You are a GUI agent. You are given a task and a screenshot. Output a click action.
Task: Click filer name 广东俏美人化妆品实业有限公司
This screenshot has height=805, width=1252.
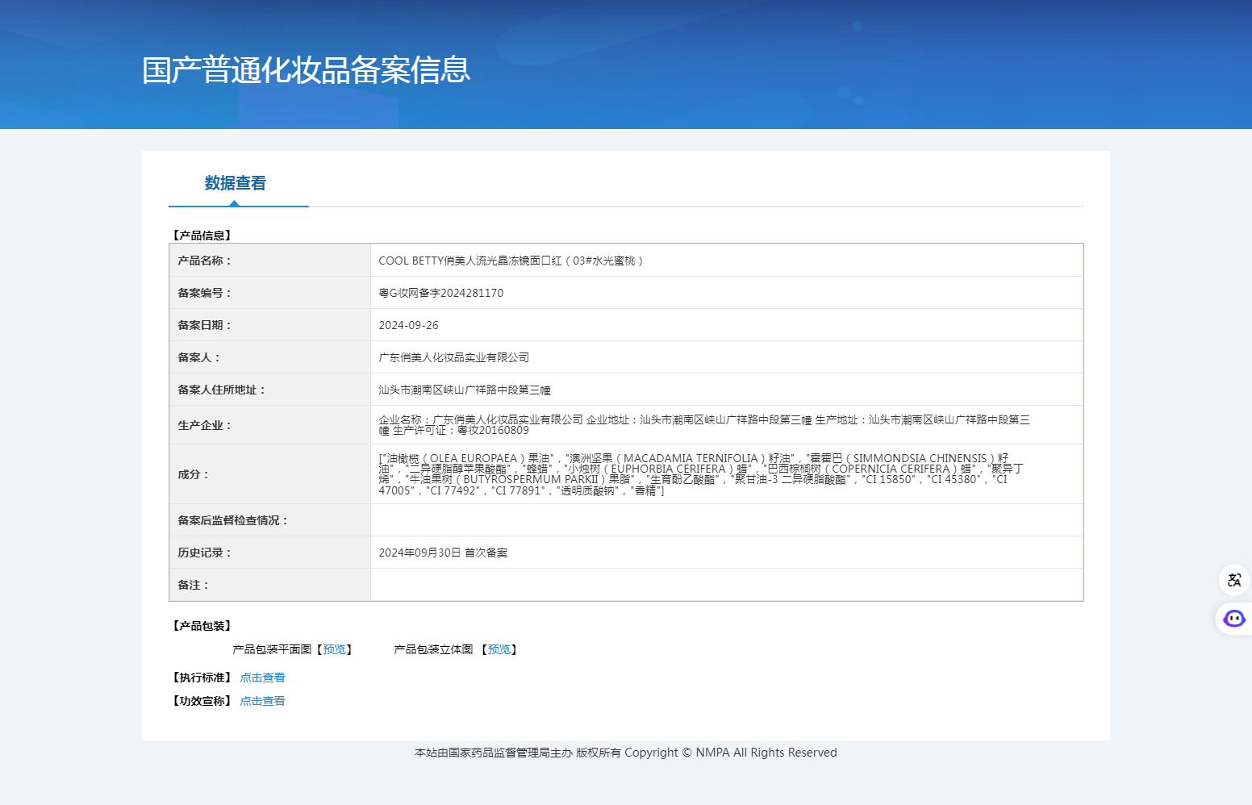(x=453, y=357)
